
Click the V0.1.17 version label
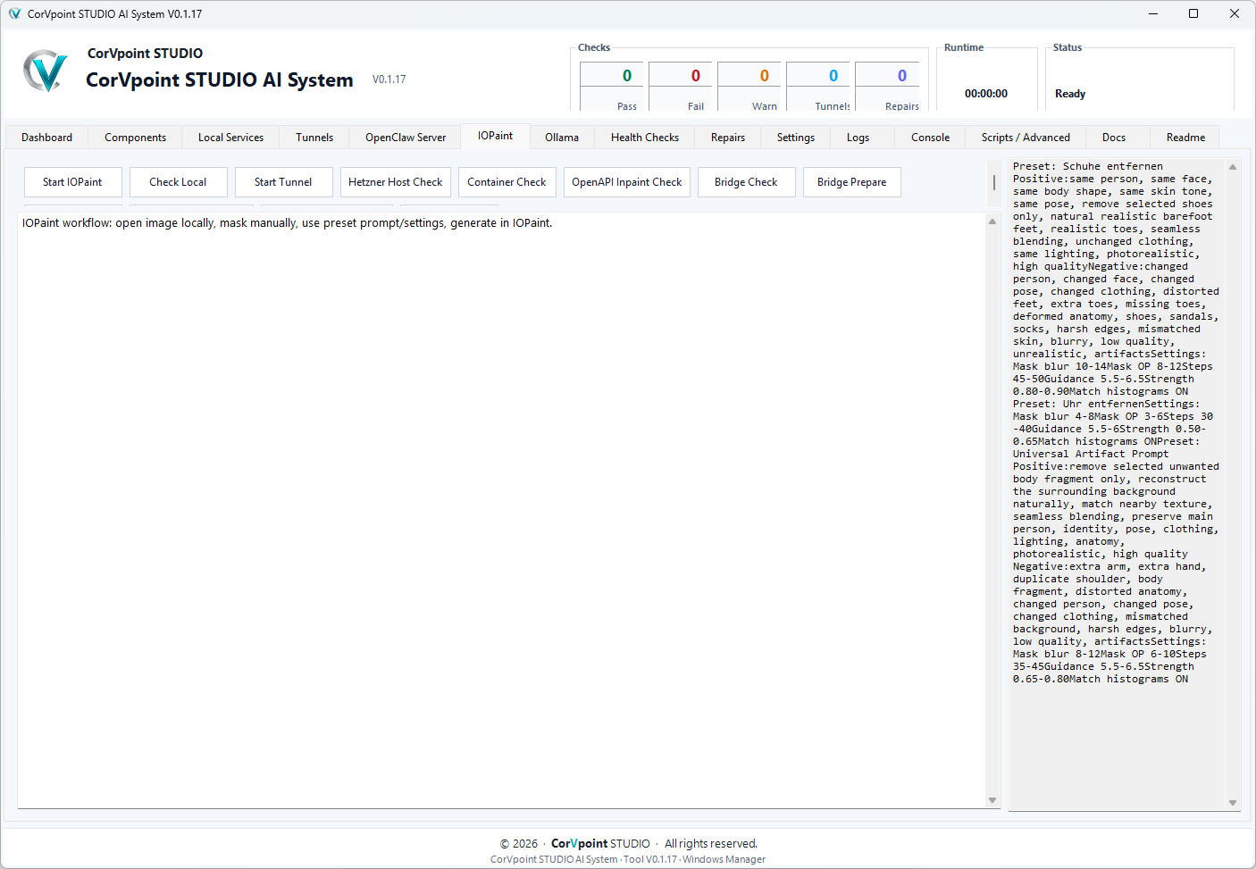point(389,79)
